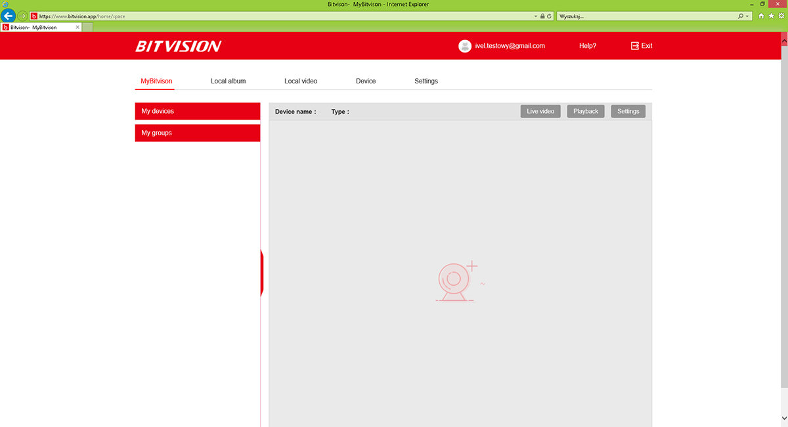Switch to the Local video tab
Image resolution: width=788 pixels, height=427 pixels.
(301, 81)
